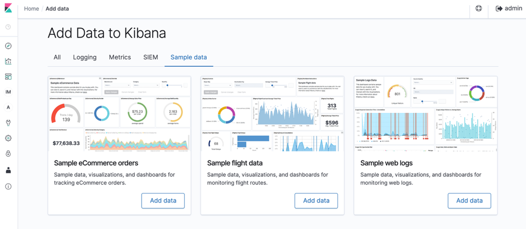Open the A sidebar icon

[8, 107]
